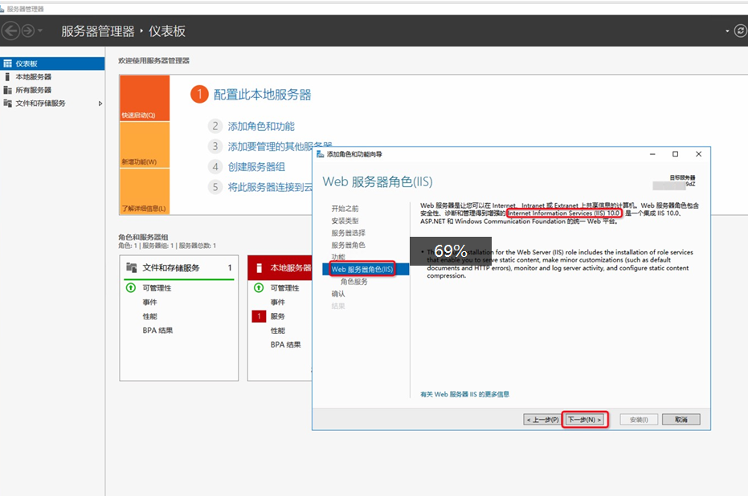
Task: Click 添加角色和功能 link
Action: pos(261,126)
